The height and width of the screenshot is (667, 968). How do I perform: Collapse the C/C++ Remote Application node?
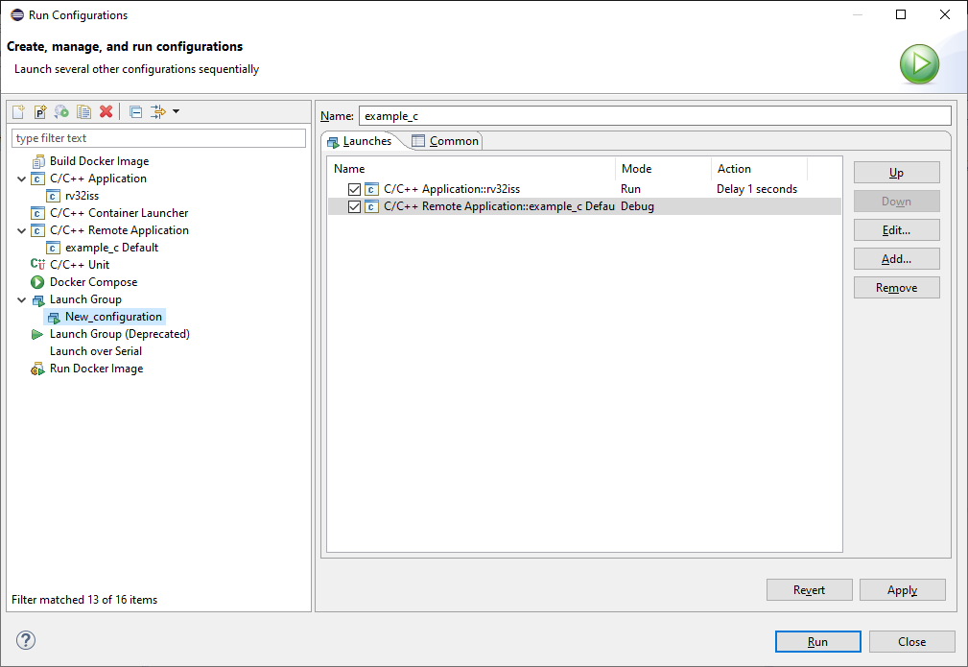(x=22, y=230)
